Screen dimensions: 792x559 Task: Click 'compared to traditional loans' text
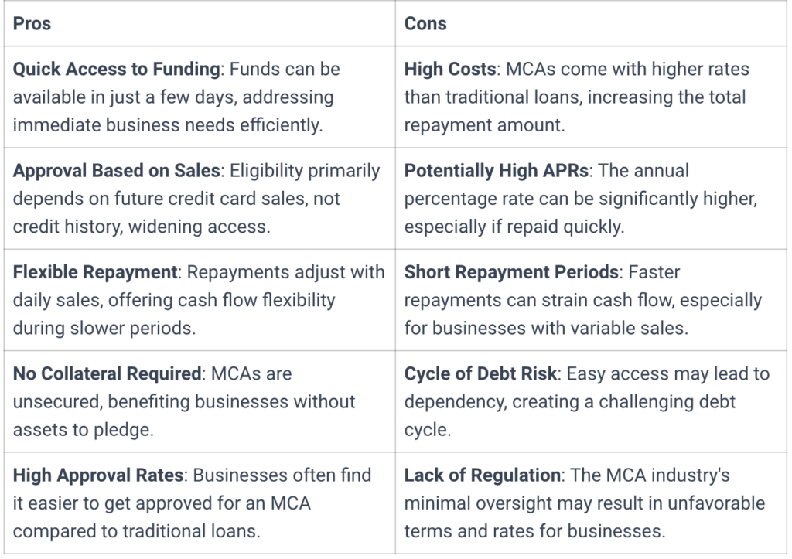pyautogui.click(x=136, y=531)
